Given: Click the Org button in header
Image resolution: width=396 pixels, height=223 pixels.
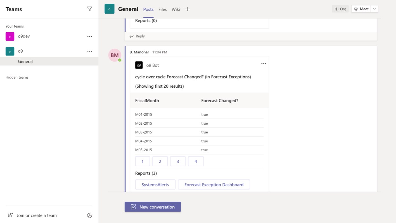Looking at the screenshot, I should click(340, 9).
